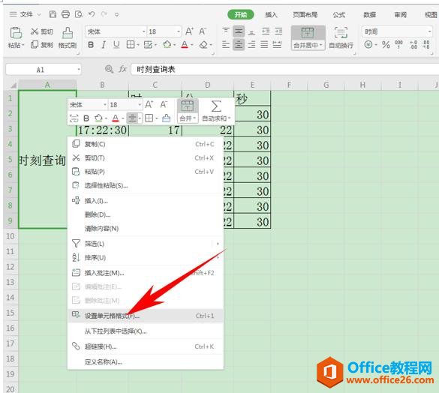
Task: Open the font name dropdown in ribbon
Action: [x=144, y=31]
